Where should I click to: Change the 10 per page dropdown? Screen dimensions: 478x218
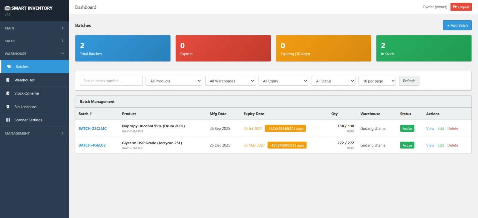[x=377, y=81]
